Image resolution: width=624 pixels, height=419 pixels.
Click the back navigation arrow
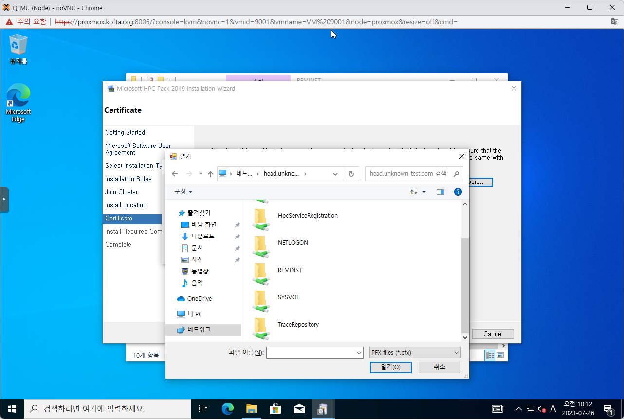tap(175, 174)
